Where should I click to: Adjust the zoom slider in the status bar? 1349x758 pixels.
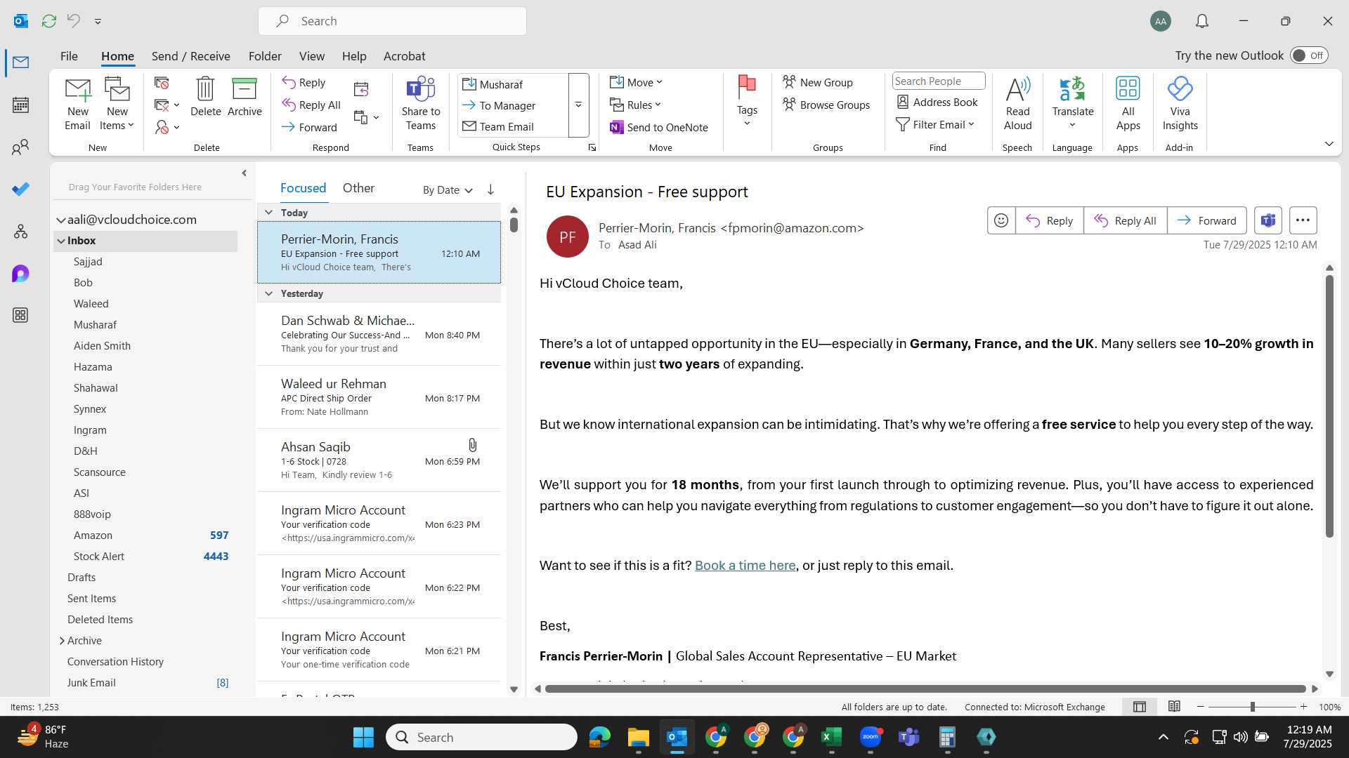(1252, 707)
